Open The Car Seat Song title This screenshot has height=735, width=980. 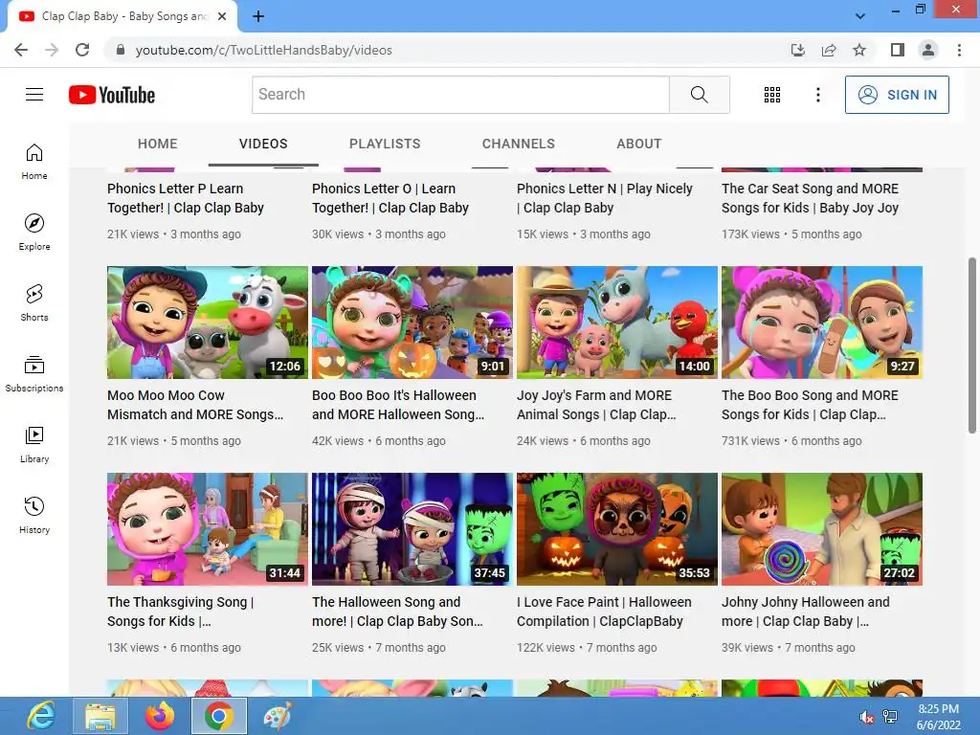[x=810, y=198]
